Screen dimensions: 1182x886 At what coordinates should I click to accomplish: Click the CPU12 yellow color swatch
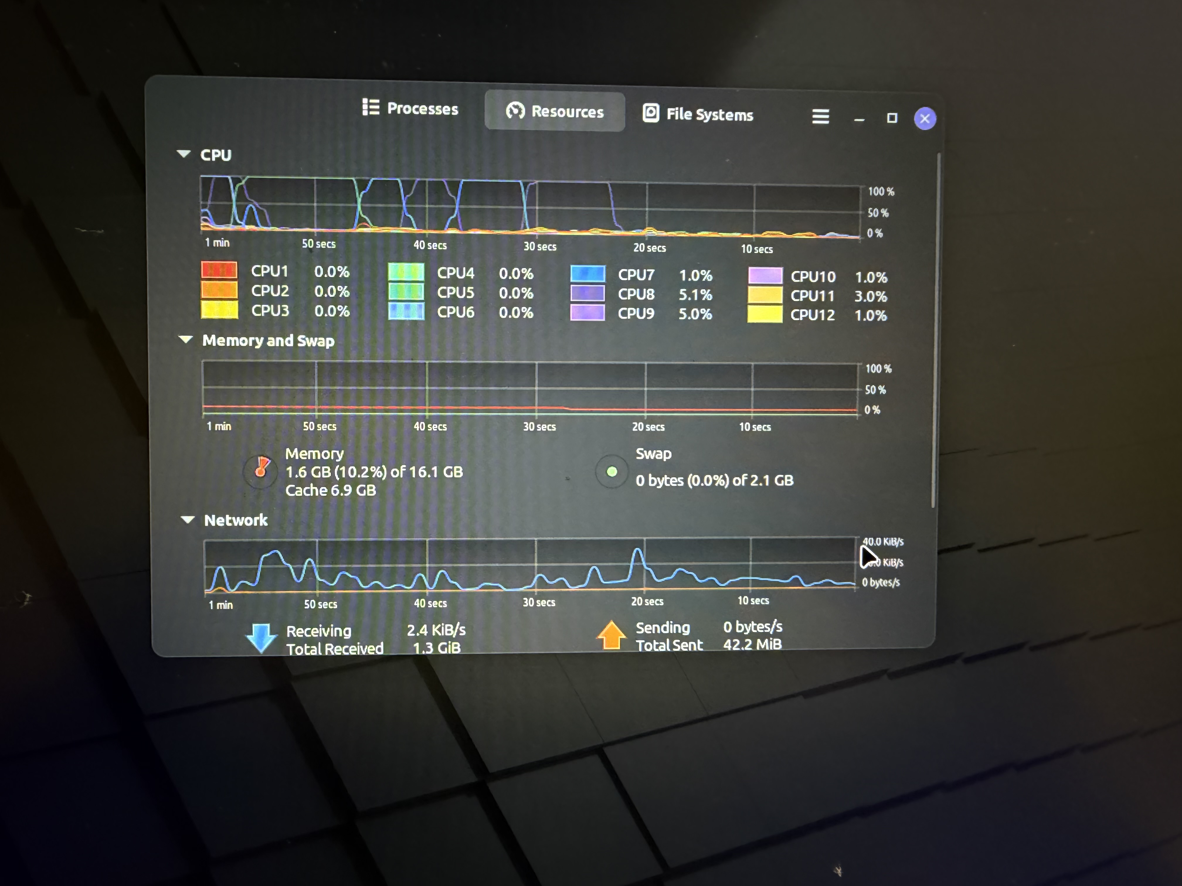point(765,314)
